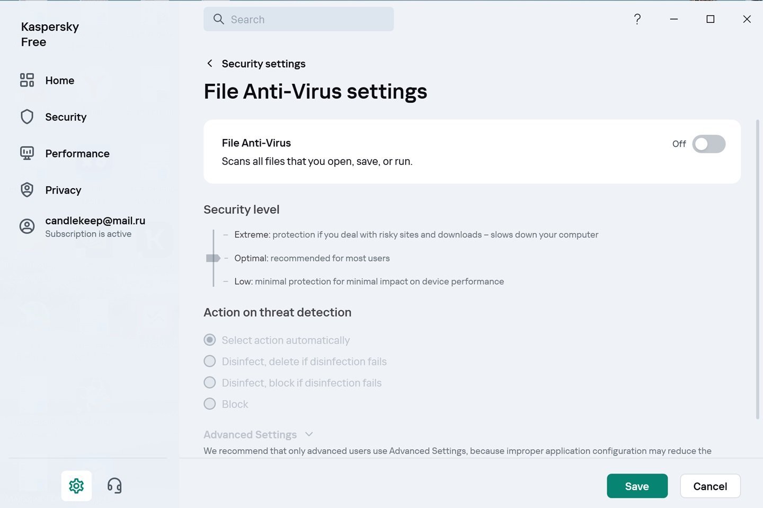Viewport: 763px width, 508px height.
Task: Click the Privacy shield-person icon
Action: [27, 190]
